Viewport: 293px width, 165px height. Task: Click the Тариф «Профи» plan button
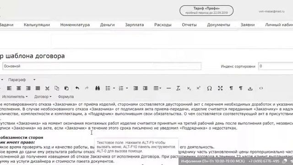coord(206,11)
